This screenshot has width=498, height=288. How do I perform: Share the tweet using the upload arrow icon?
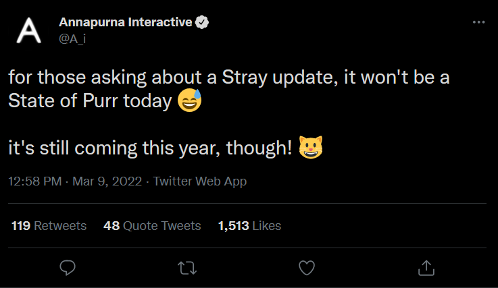click(426, 268)
